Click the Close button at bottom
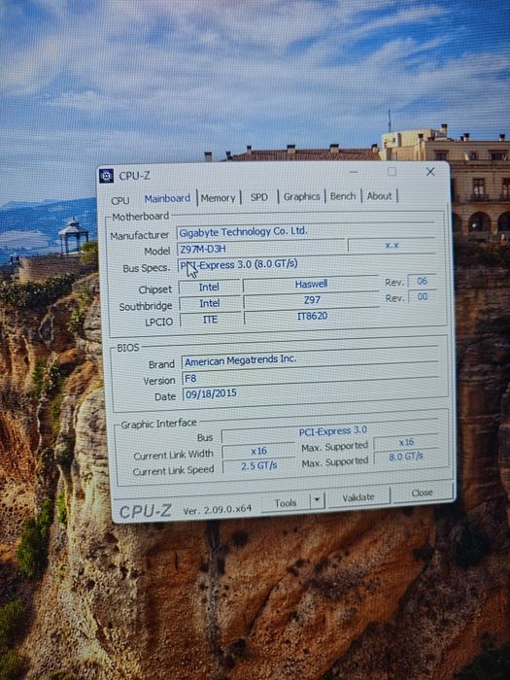The image size is (510, 680). point(422,493)
